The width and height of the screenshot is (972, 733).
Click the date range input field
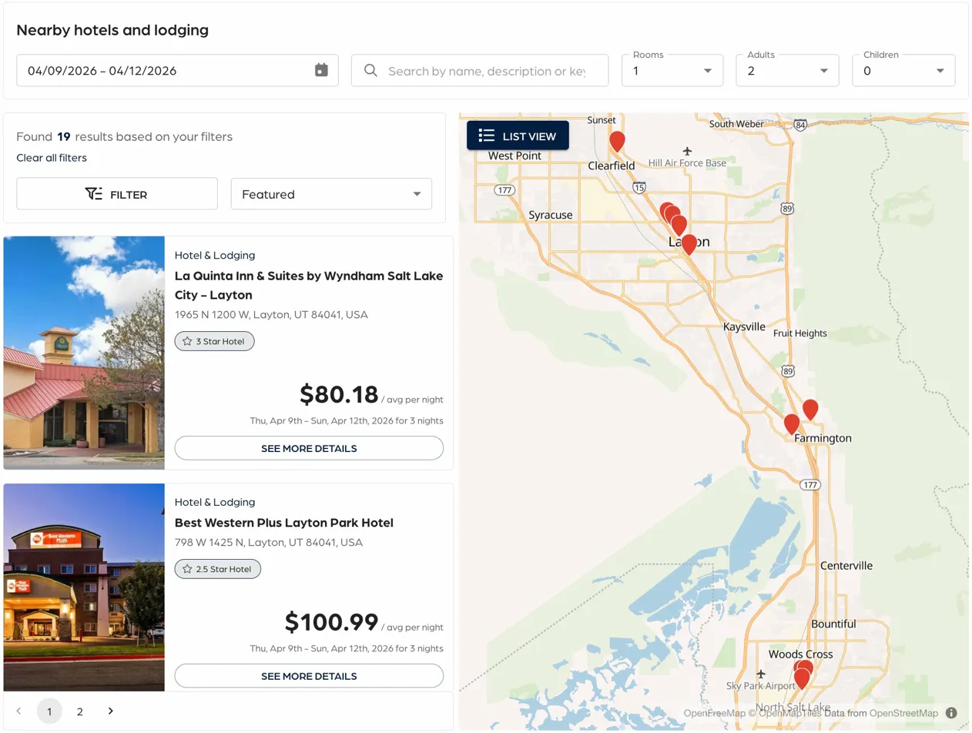point(177,70)
